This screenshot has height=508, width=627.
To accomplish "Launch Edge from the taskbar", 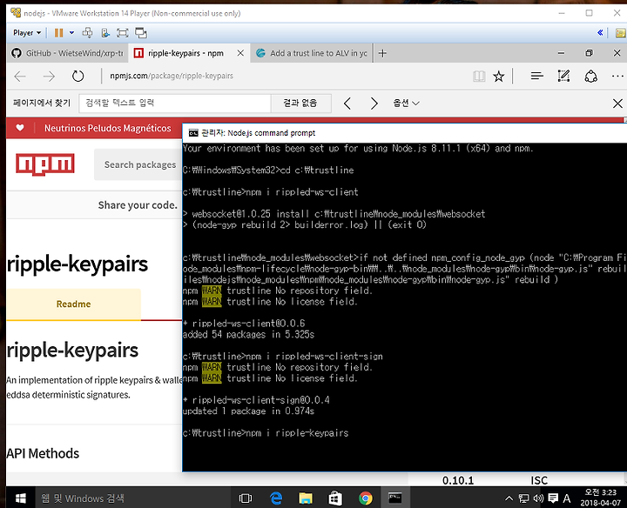I will (276, 498).
